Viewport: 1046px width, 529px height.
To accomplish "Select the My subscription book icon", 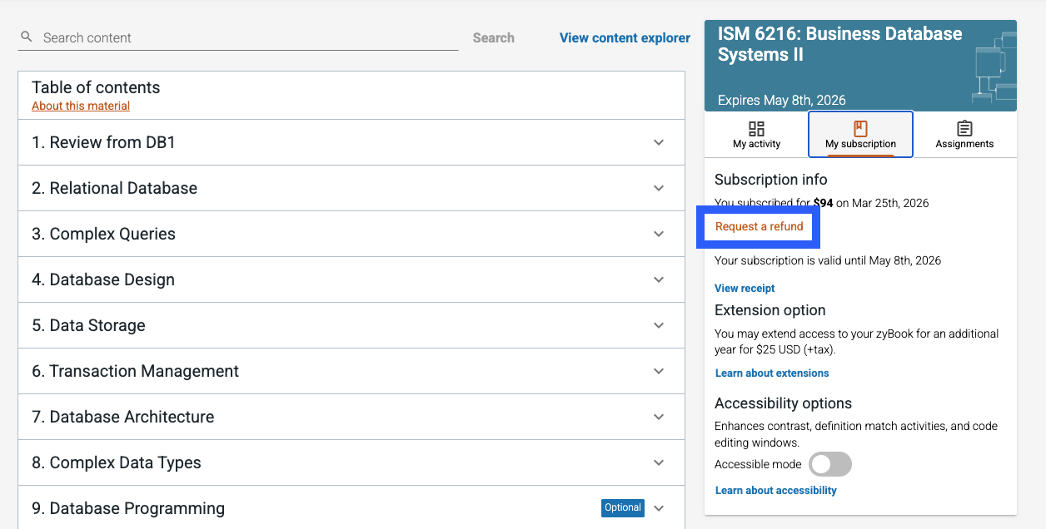I will pos(860,128).
